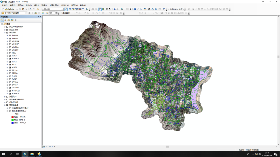Click the Add Data icon

pos(38,9)
